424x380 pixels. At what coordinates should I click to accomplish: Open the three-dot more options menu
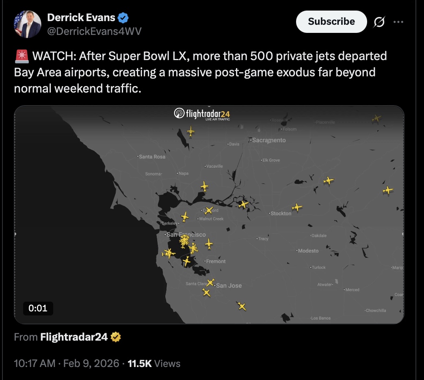[x=399, y=22]
